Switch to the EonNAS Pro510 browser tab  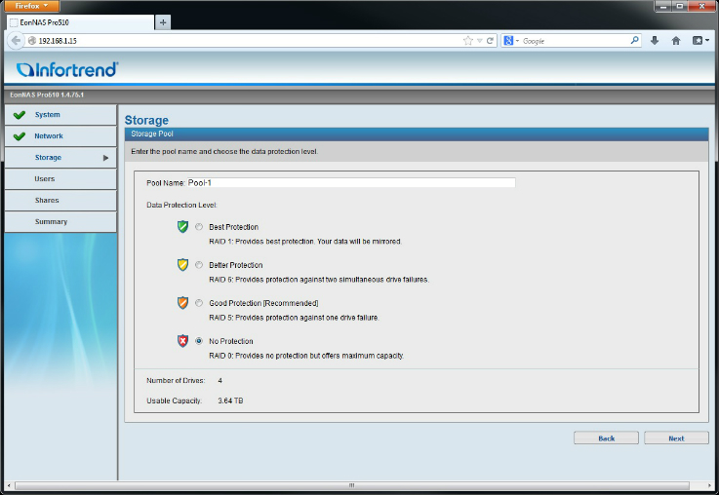tap(81, 22)
